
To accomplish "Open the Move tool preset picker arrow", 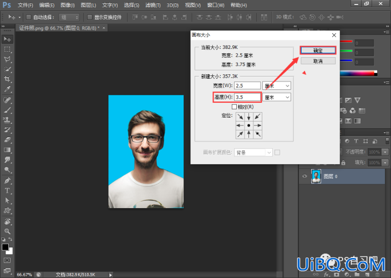I will (19, 17).
